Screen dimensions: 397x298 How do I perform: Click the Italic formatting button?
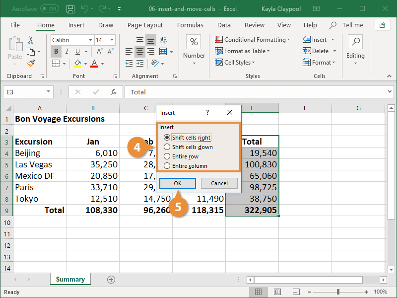click(x=67, y=51)
